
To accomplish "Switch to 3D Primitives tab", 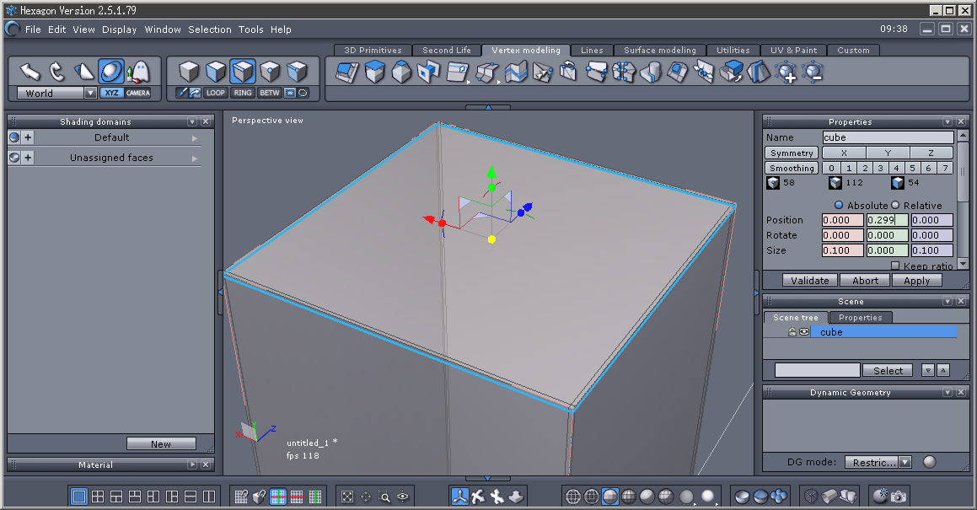I will [x=373, y=50].
